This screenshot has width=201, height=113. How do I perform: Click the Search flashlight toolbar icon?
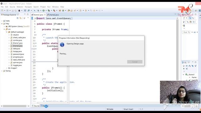75,10
